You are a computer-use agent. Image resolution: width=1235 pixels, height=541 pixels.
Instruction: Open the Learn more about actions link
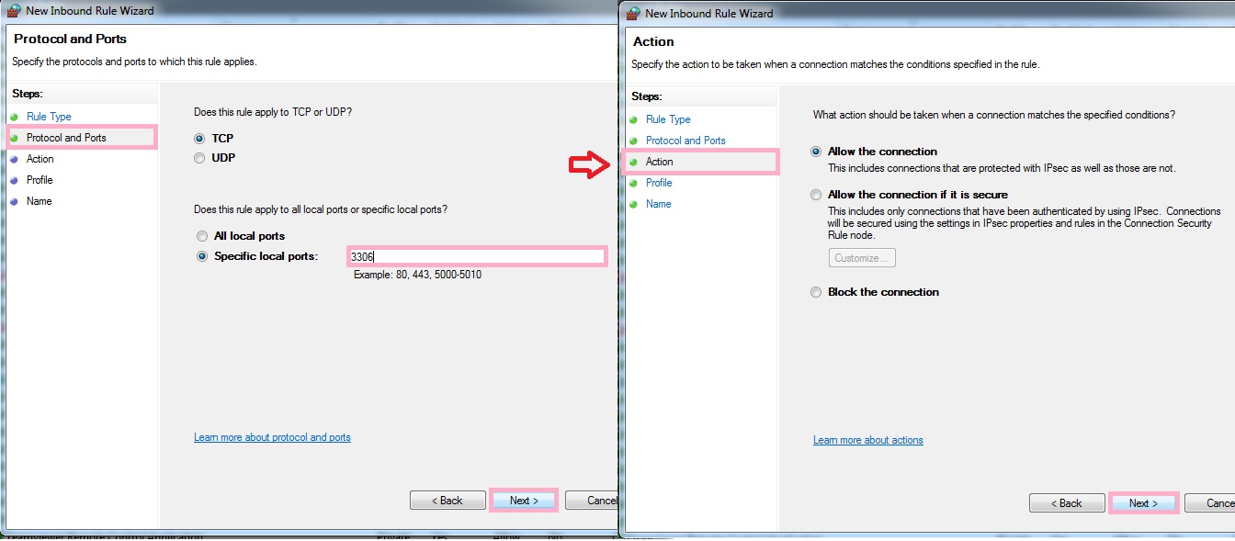[x=867, y=440]
